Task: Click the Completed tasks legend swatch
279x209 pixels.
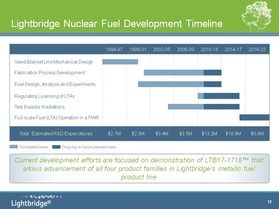Action: (x=13, y=147)
